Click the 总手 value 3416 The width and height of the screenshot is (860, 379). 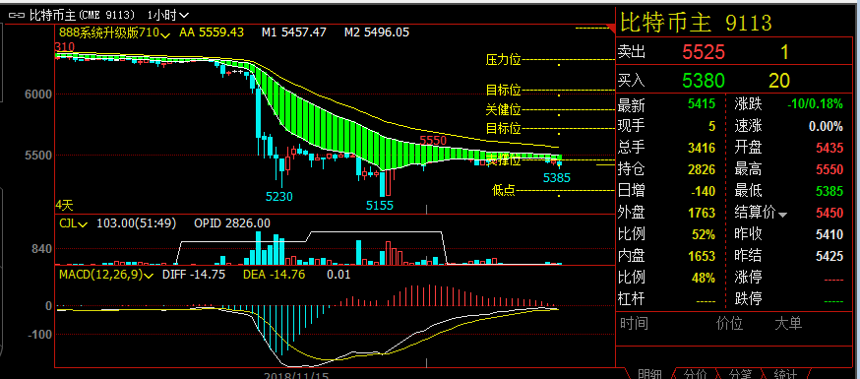point(703,147)
